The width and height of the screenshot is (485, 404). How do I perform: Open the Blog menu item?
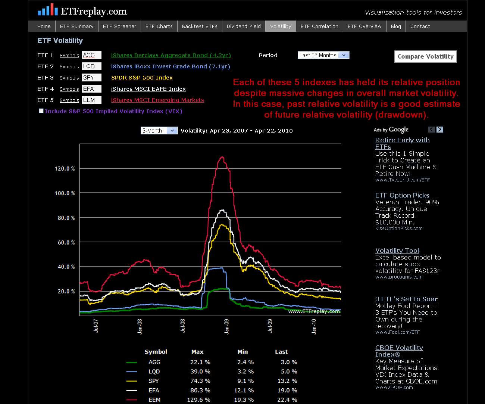click(396, 26)
